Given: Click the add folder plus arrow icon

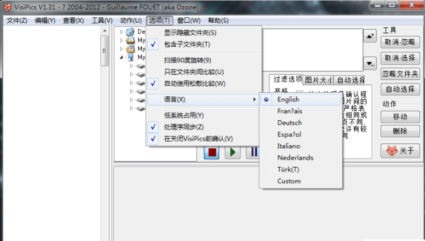Looking at the screenshot, I should pos(370,37).
